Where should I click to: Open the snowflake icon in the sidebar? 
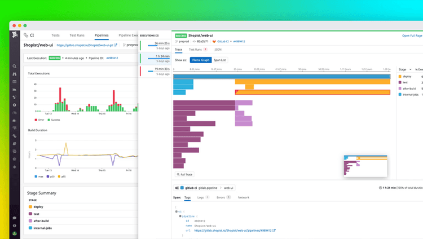point(15,167)
